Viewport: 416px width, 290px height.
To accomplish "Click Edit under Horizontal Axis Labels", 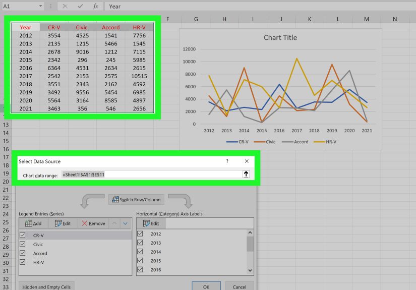I will tap(151, 223).
